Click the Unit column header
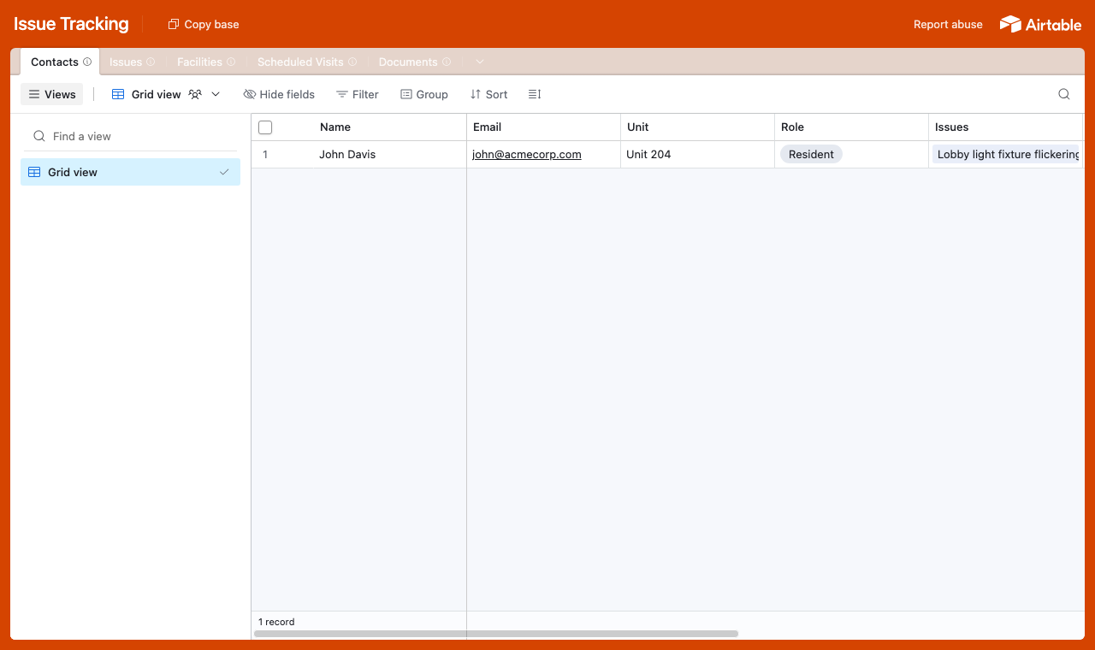The image size is (1095, 650). 698,127
